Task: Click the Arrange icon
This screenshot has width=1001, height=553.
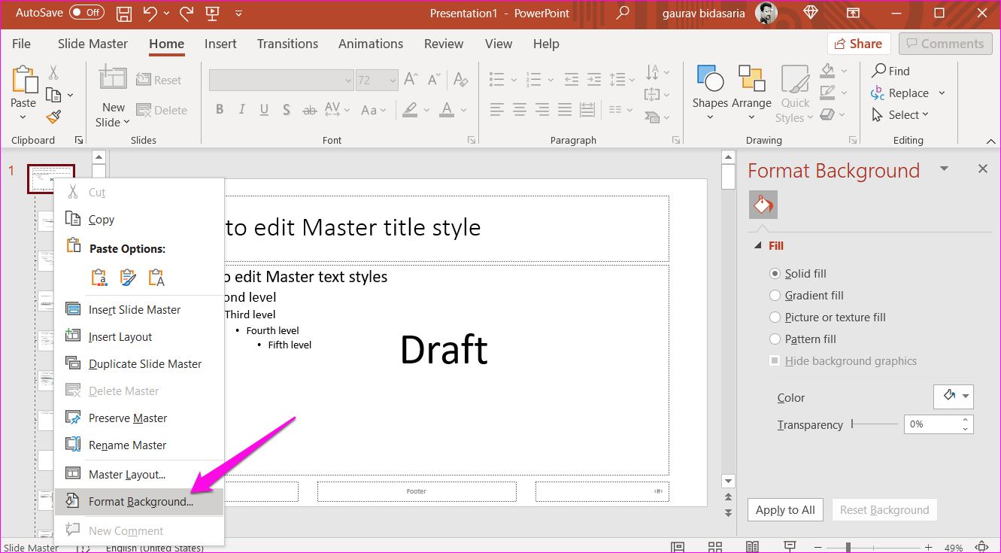Action: (751, 78)
